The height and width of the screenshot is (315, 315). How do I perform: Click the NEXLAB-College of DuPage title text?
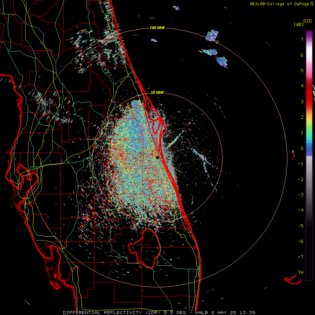[279, 4]
